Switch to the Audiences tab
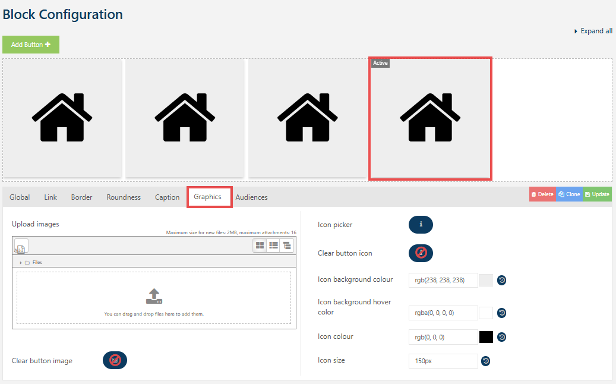The height and width of the screenshot is (384, 616). [251, 197]
